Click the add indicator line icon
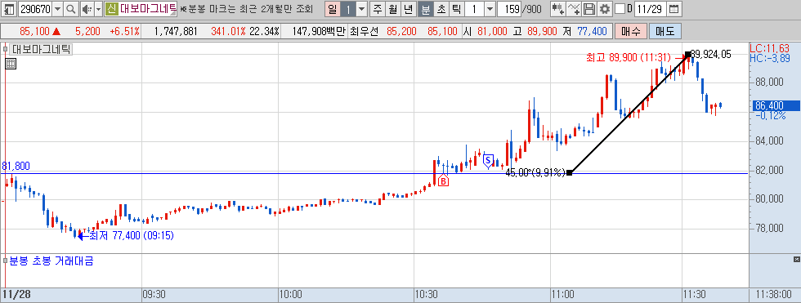Viewport: 801px width, 303px height. click(574, 9)
